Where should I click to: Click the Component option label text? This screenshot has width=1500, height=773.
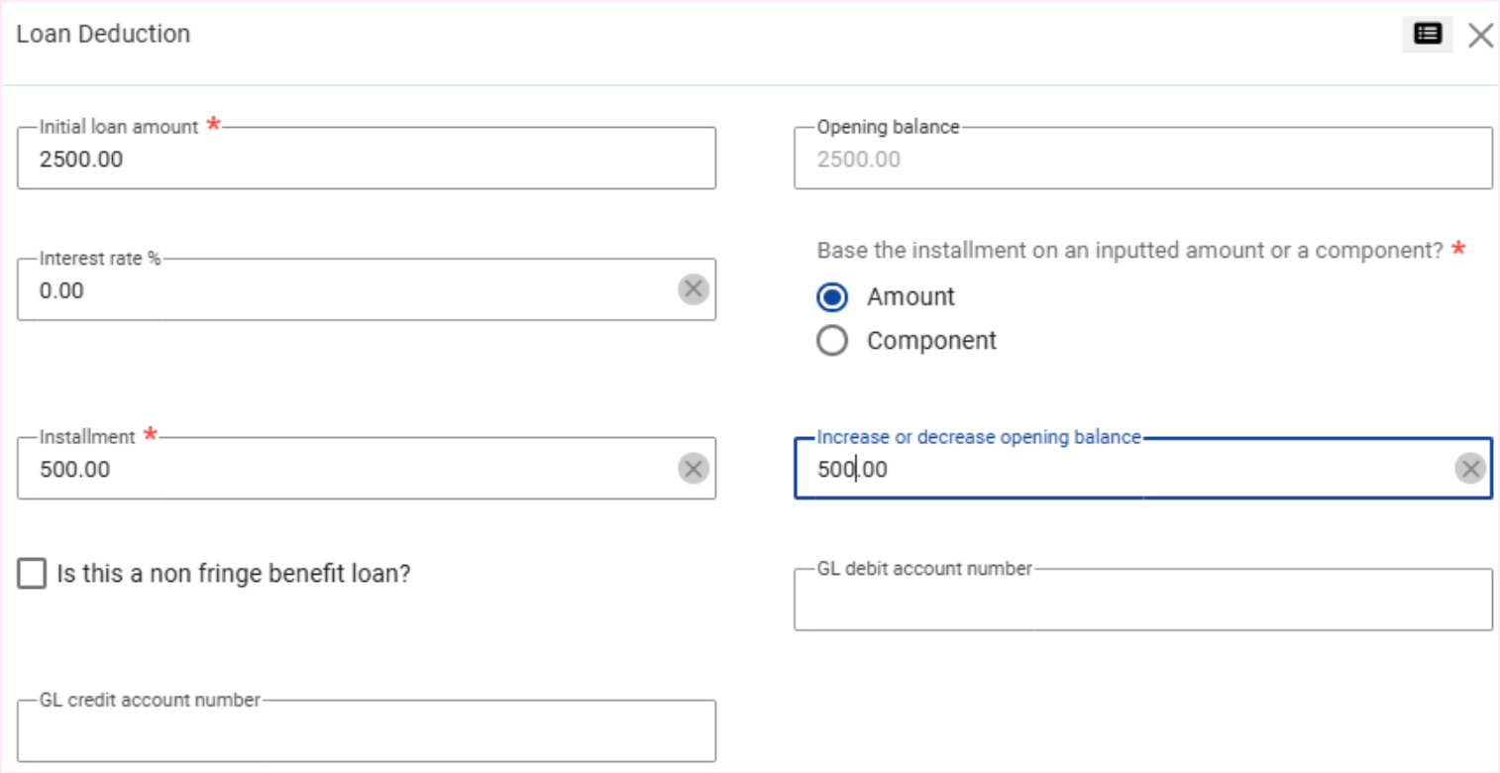click(931, 341)
